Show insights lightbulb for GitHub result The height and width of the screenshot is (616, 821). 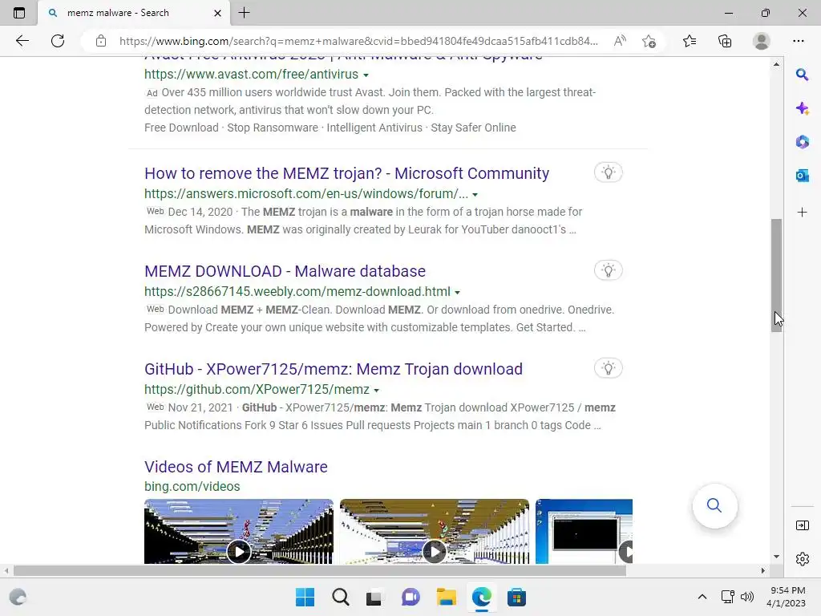click(608, 368)
